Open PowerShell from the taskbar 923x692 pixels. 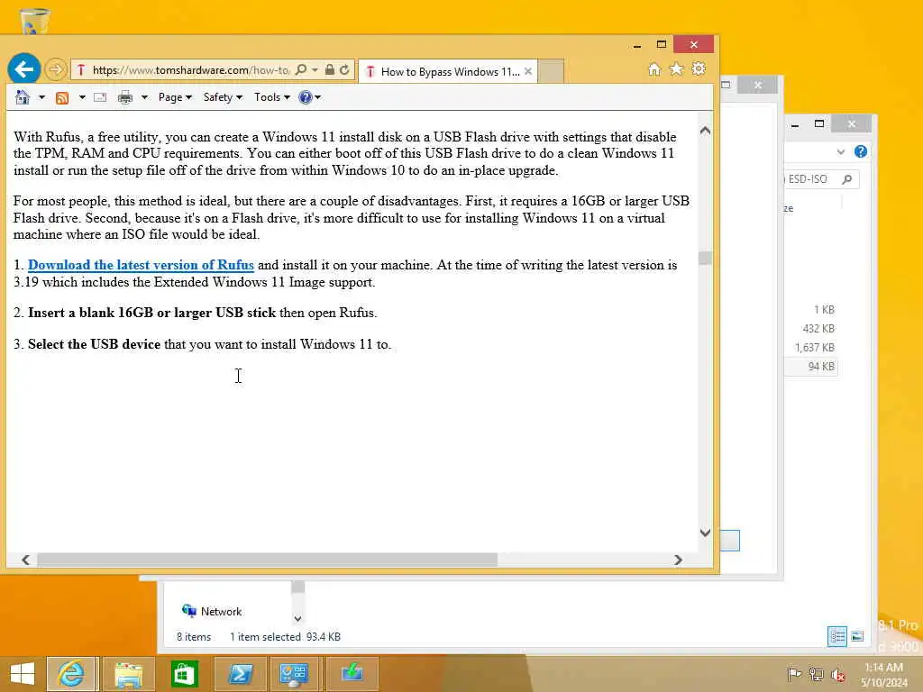240,674
